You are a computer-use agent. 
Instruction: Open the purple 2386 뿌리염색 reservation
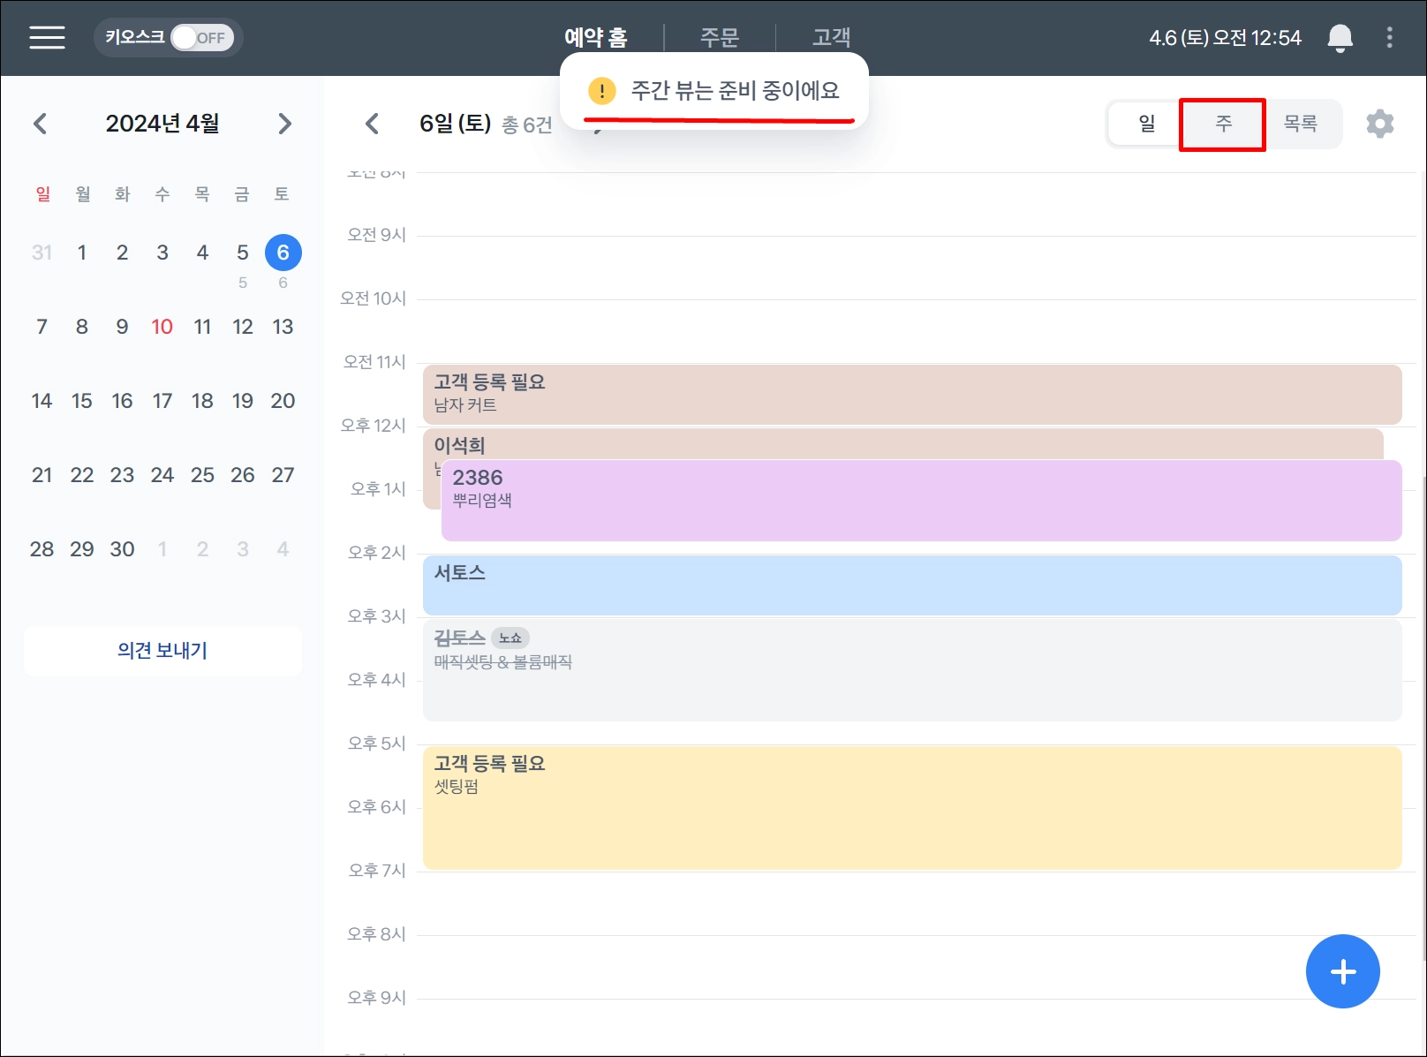point(921,501)
